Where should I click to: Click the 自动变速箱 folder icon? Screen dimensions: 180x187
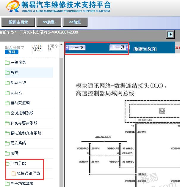(x=7, y=103)
